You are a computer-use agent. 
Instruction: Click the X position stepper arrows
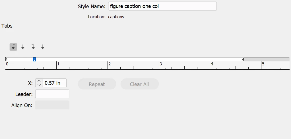(x=39, y=83)
